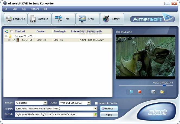The image size is (180, 124).
Task: Click the video preview image
Action: (145, 57)
